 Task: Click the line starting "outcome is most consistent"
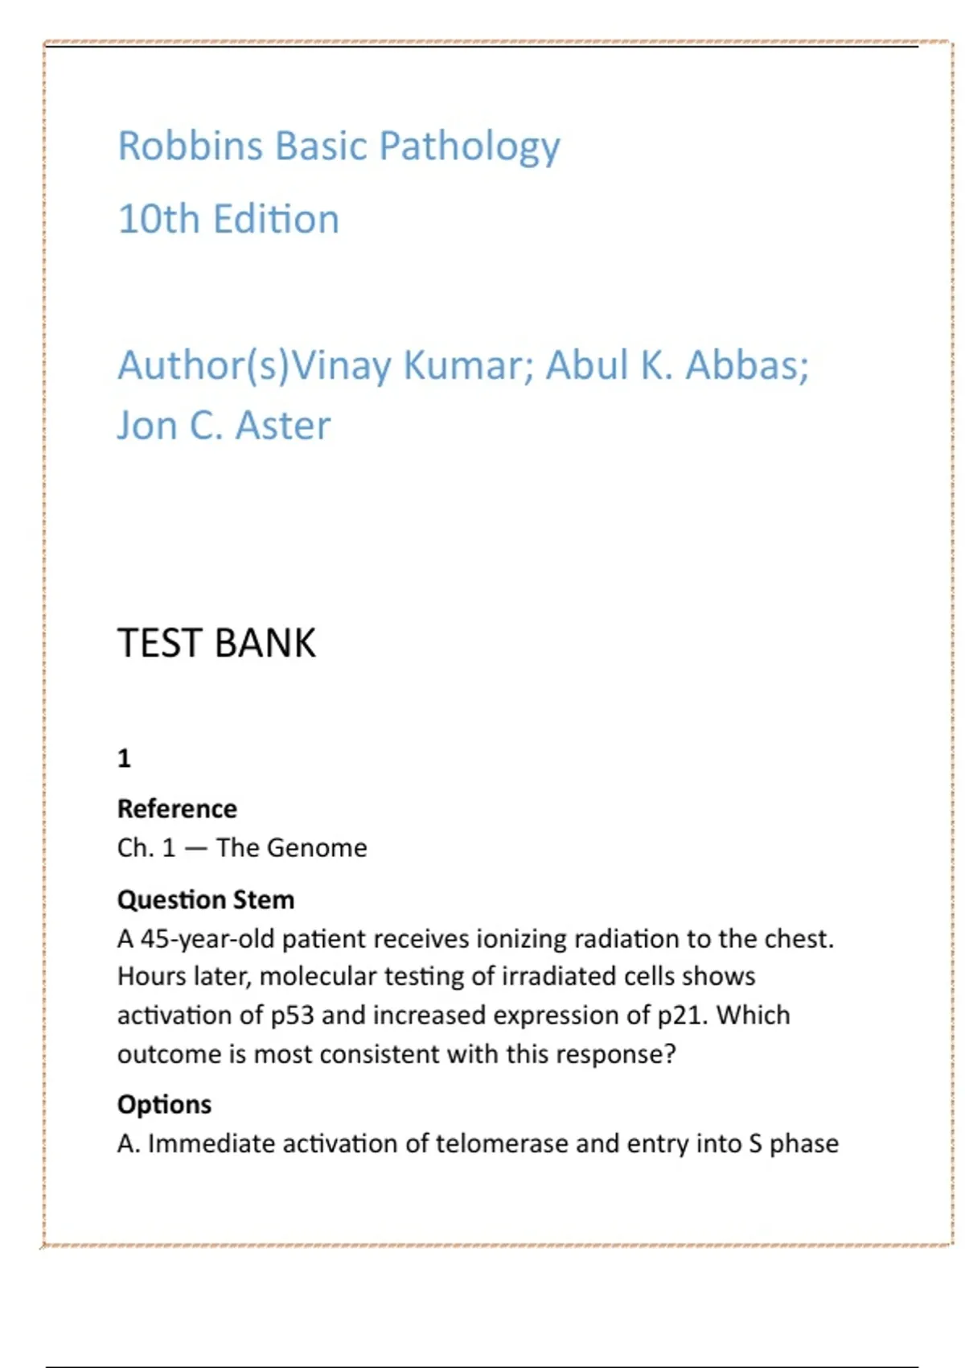pyautogui.click(x=396, y=1053)
